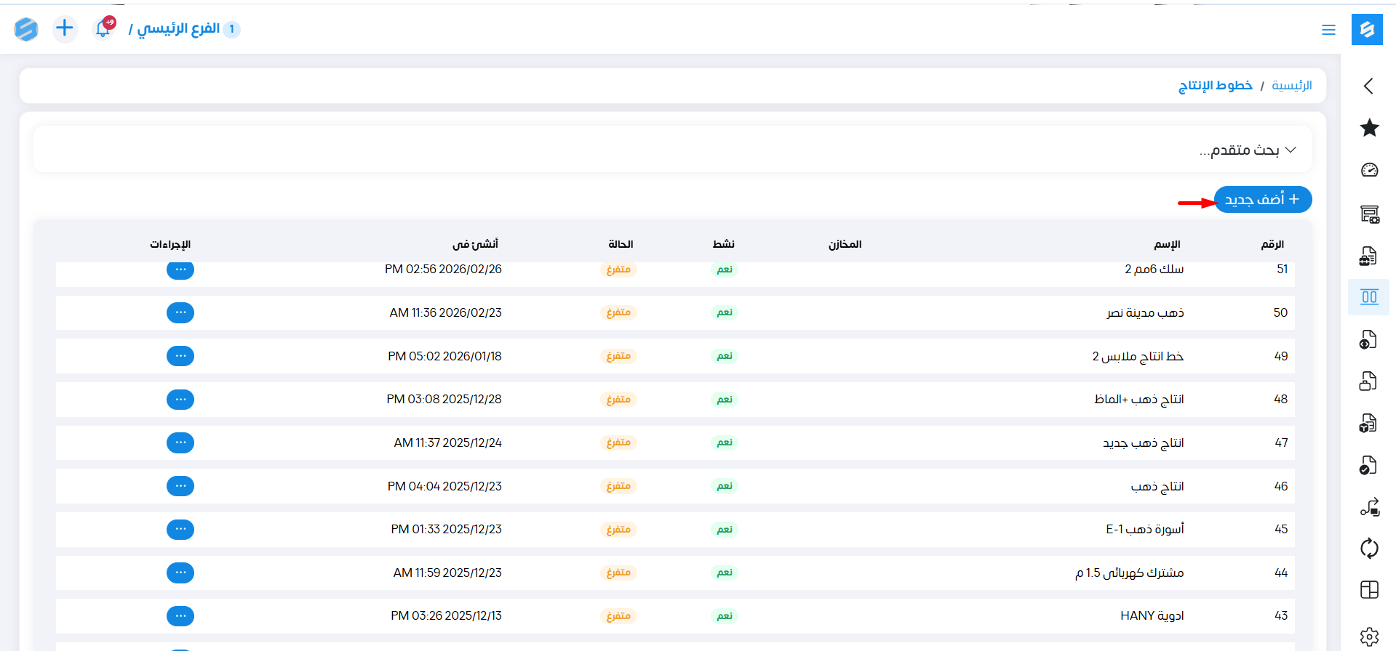
Task: Go to the الرئيسية breadcrumb link
Action: 1291,86
